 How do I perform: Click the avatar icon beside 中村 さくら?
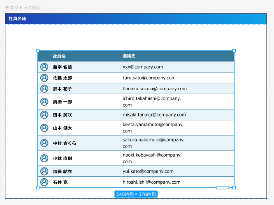tap(44, 143)
